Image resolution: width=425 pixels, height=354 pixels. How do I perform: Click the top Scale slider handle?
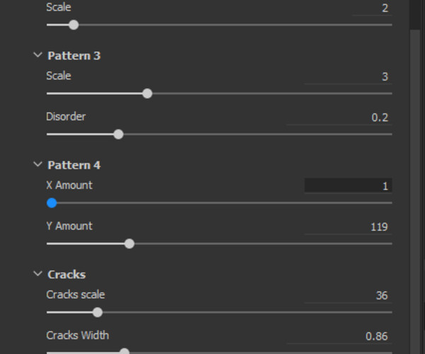[x=74, y=25]
